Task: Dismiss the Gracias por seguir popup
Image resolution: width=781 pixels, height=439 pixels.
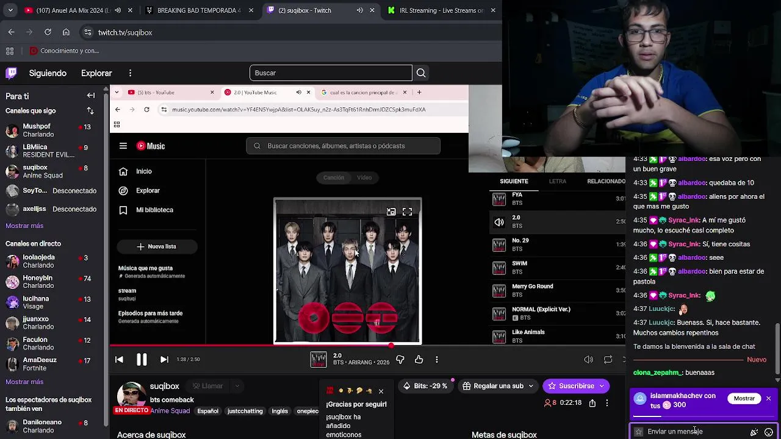Action: tap(381, 391)
